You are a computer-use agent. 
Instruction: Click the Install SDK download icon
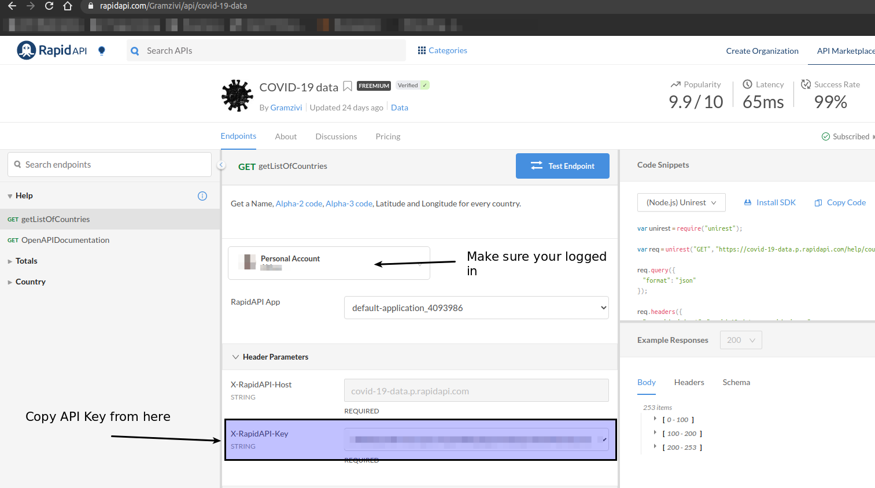tap(748, 202)
